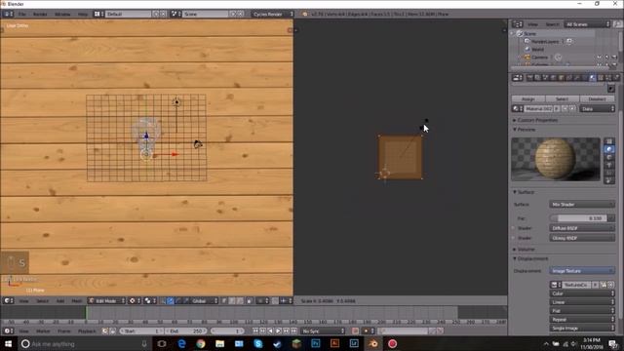Click the Deselect material button

point(597,98)
